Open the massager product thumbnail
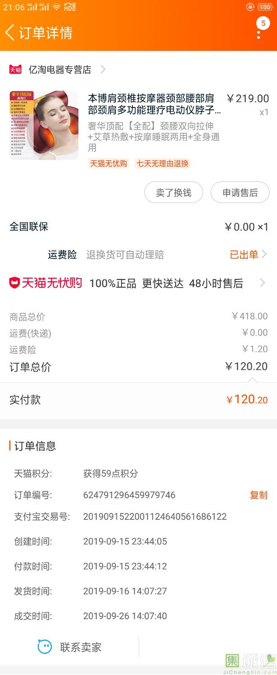Screen dimensions: 277x675 tap(44, 125)
